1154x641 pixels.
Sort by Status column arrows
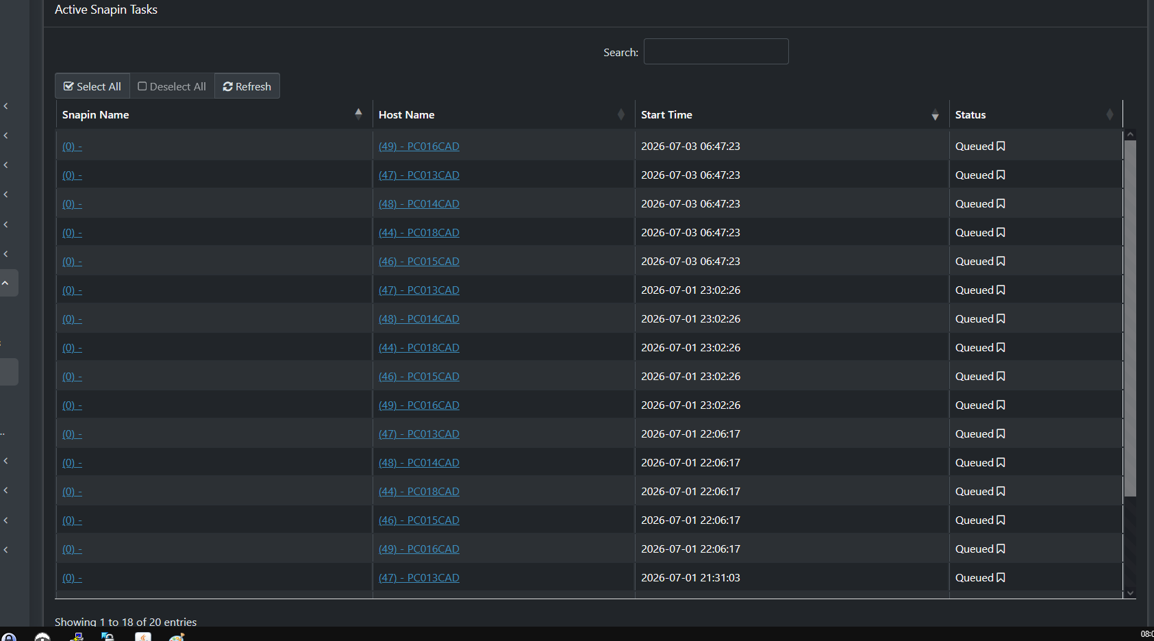(x=1109, y=114)
